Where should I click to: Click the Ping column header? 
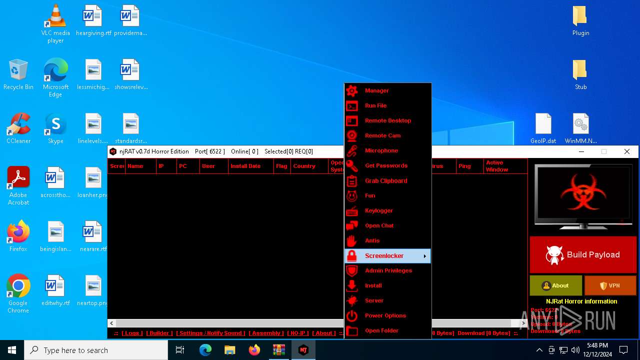pos(470,166)
